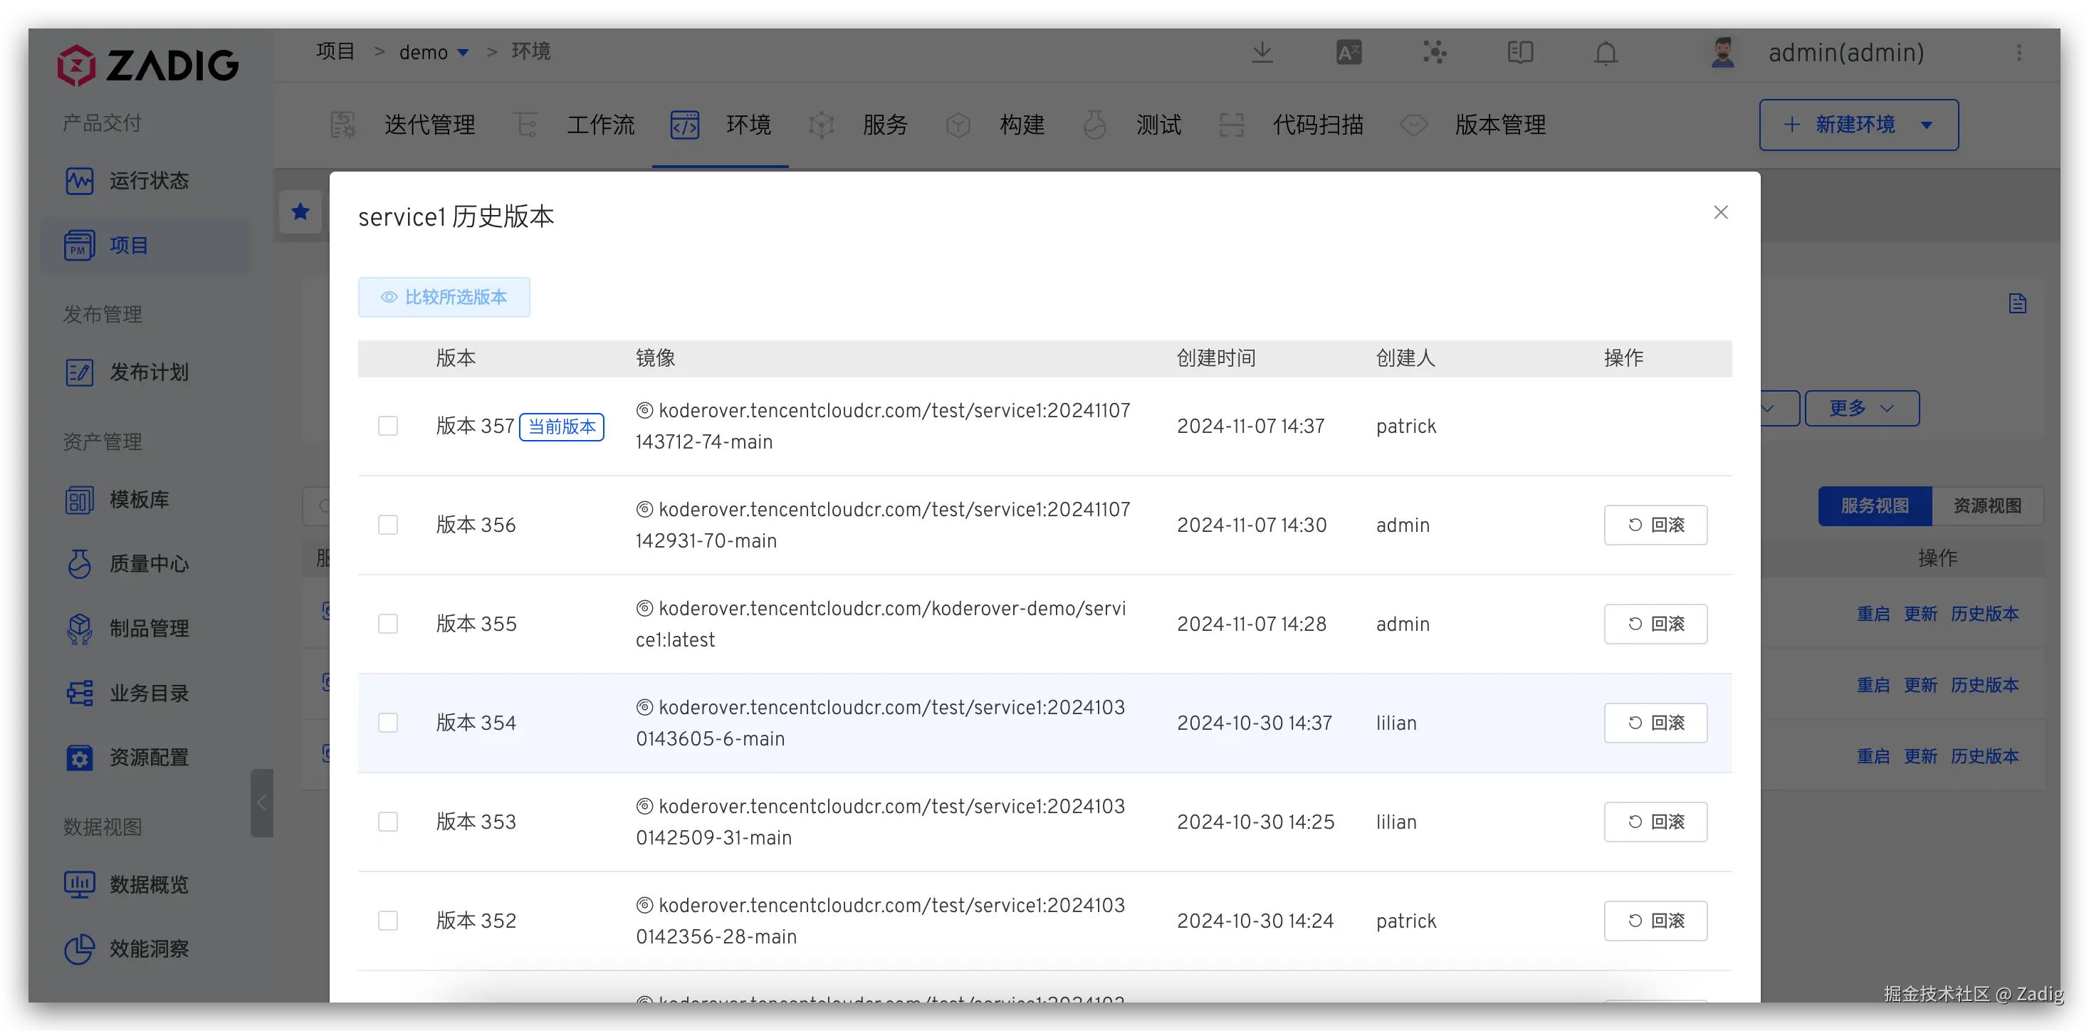Click the download icon in header

point(1262,53)
